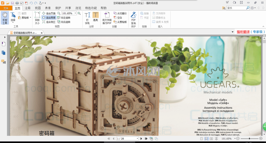Click the advanced search folder icon

(x=224, y=8)
